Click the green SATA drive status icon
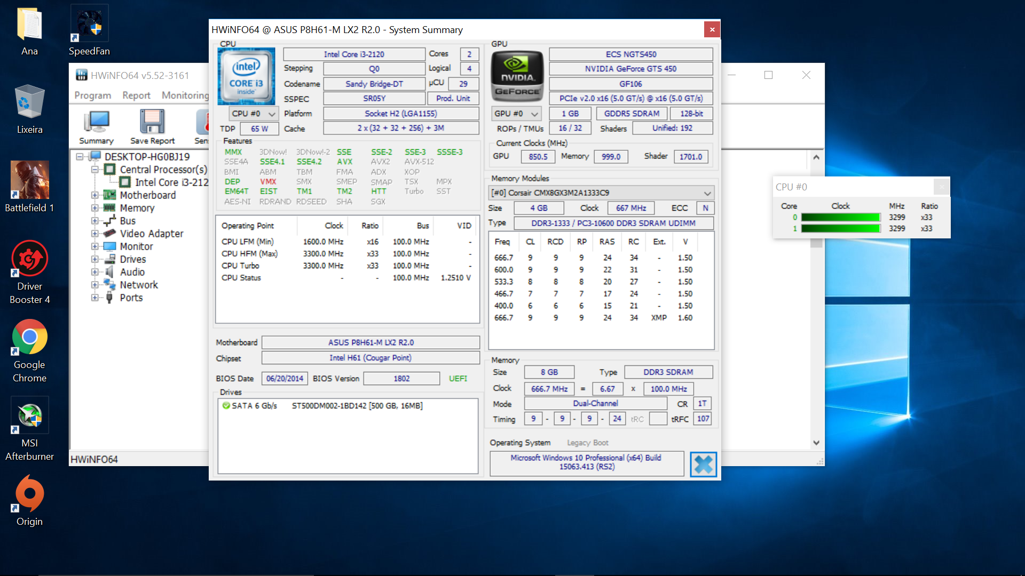The image size is (1025, 576). coord(226,406)
